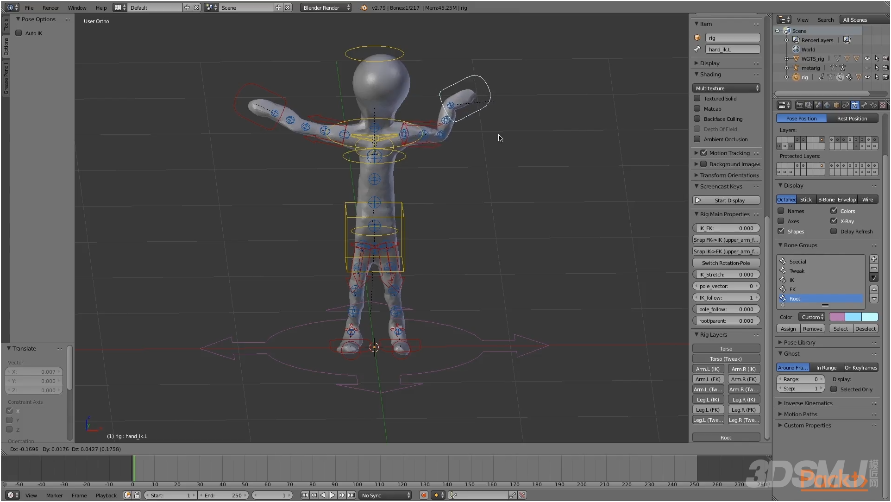Open the scene properties tab

818,106
